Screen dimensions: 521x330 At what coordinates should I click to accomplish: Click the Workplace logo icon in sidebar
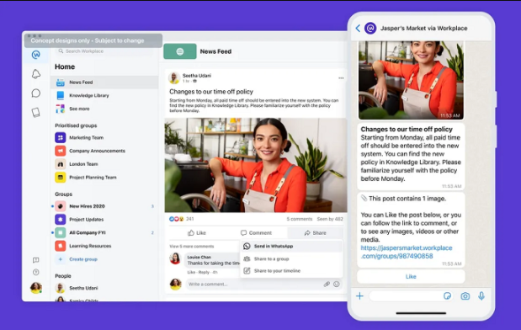click(36, 55)
